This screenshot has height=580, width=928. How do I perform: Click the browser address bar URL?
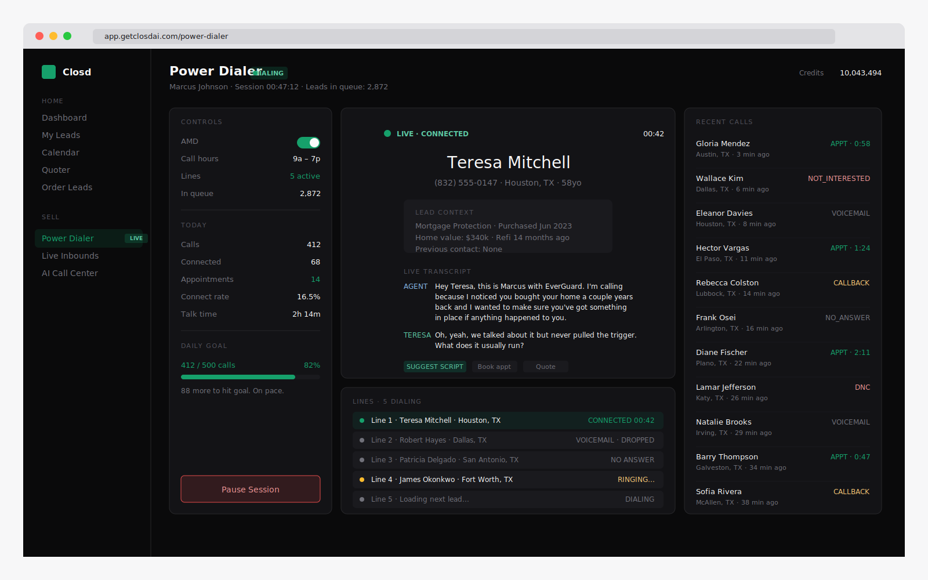click(x=166, y=37)
